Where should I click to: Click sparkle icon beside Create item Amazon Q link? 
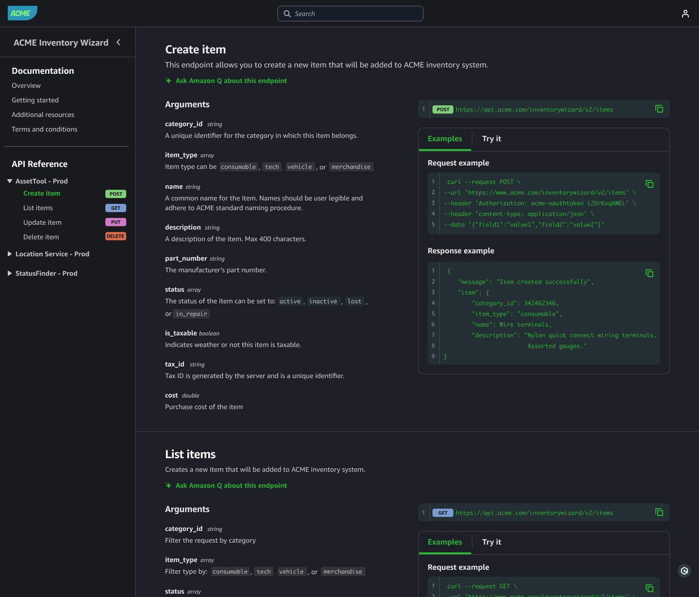tap(168, 81)
